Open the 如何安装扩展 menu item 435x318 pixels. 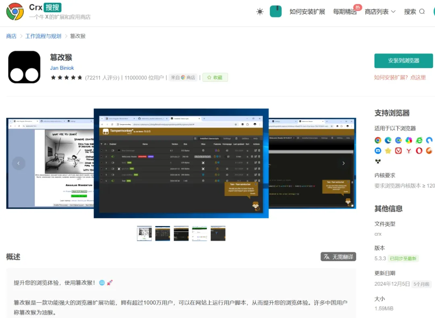click(307, 12)
